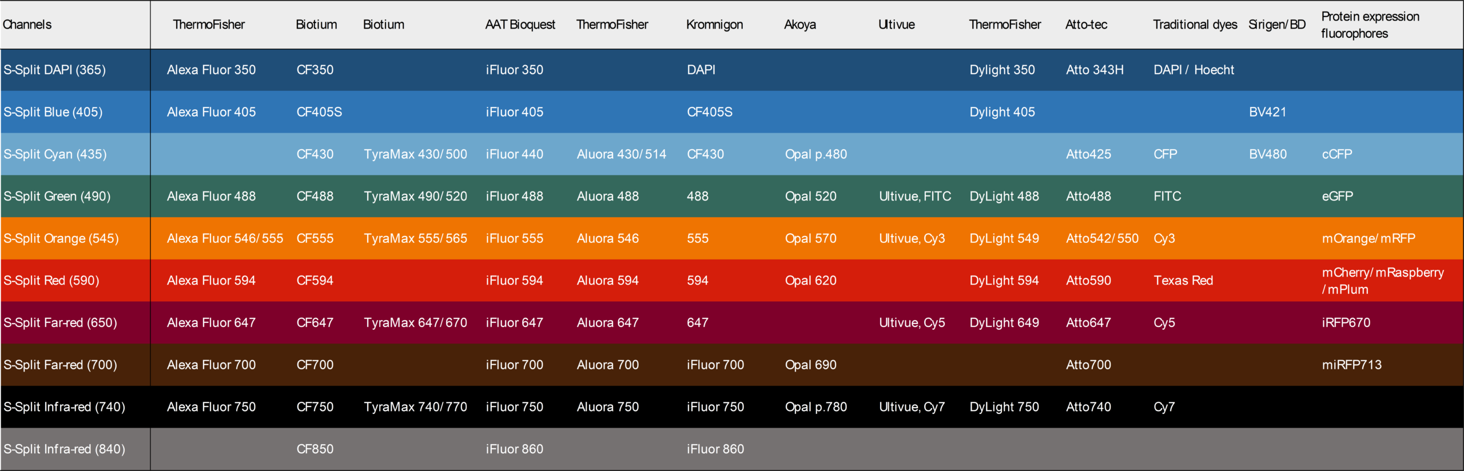Click the S-Split Red (590) row label

[x=51, y=281]
